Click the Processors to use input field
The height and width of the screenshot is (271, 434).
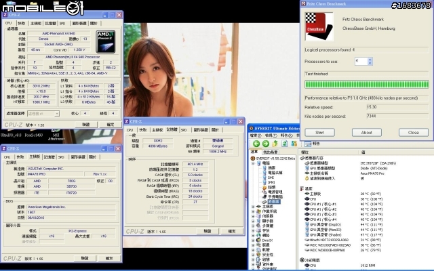[x=361, y=62]
